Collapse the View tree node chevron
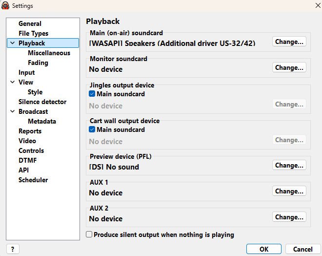This screenshot has height=256, width=322. [13, 82]
